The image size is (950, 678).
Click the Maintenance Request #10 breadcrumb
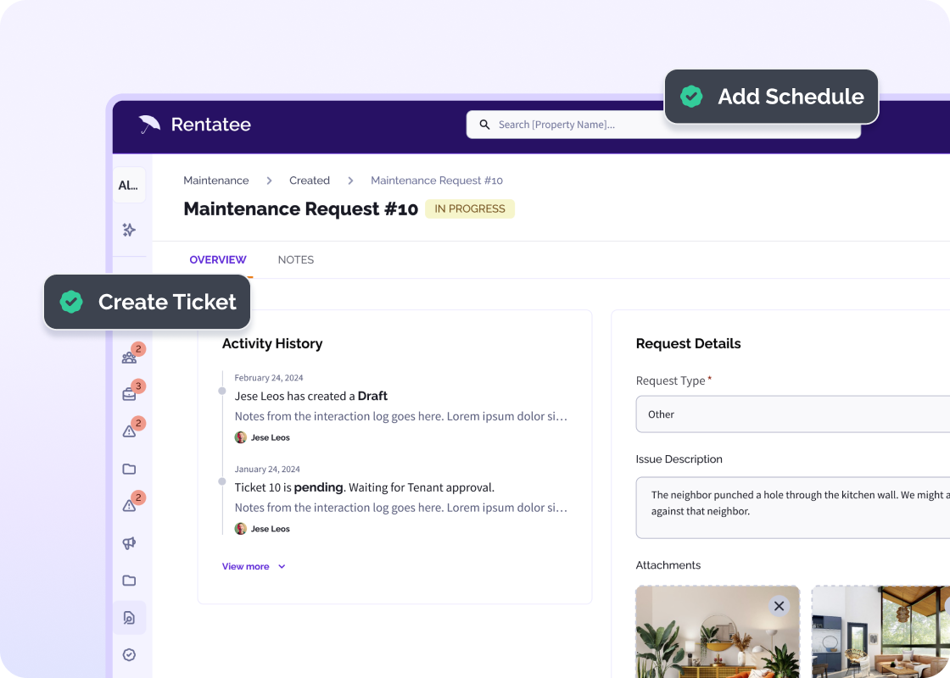(x=436, y=181)
